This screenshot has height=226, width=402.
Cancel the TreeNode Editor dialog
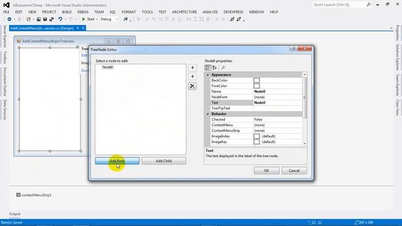coord(294,171)
